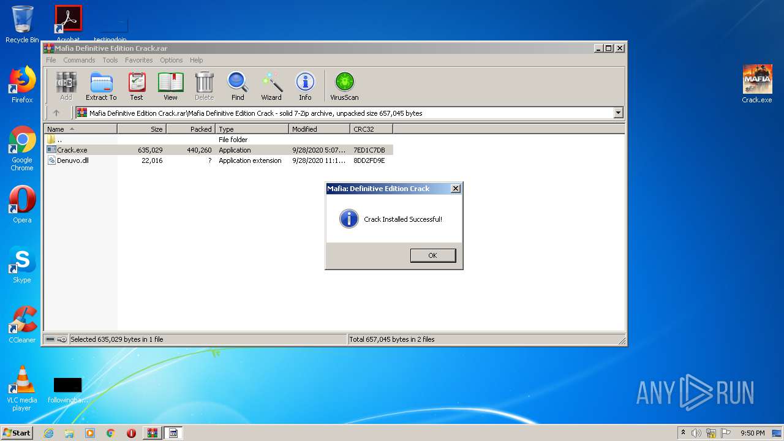Open Windows Media Player taskbar icon
This screenshot has width=784, height=441.
click(x=90, y=433)
